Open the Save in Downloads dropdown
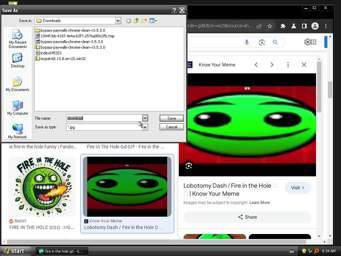Viewport: 341px width, 256px height. [x=118, y=21]
